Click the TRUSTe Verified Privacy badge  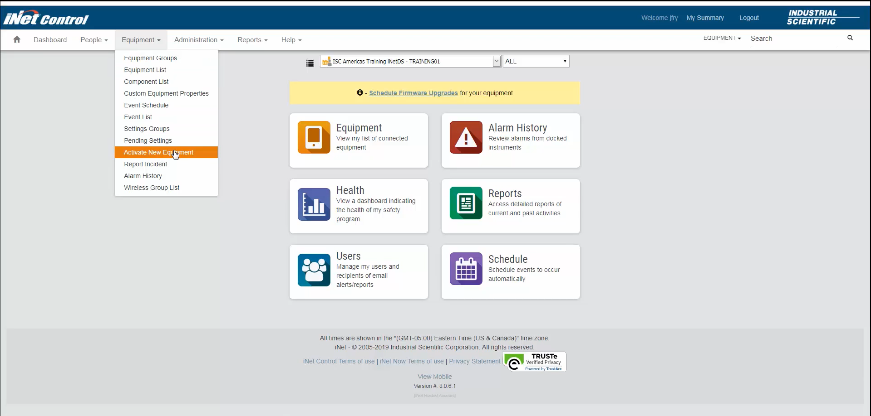click(x=534, y=362)
